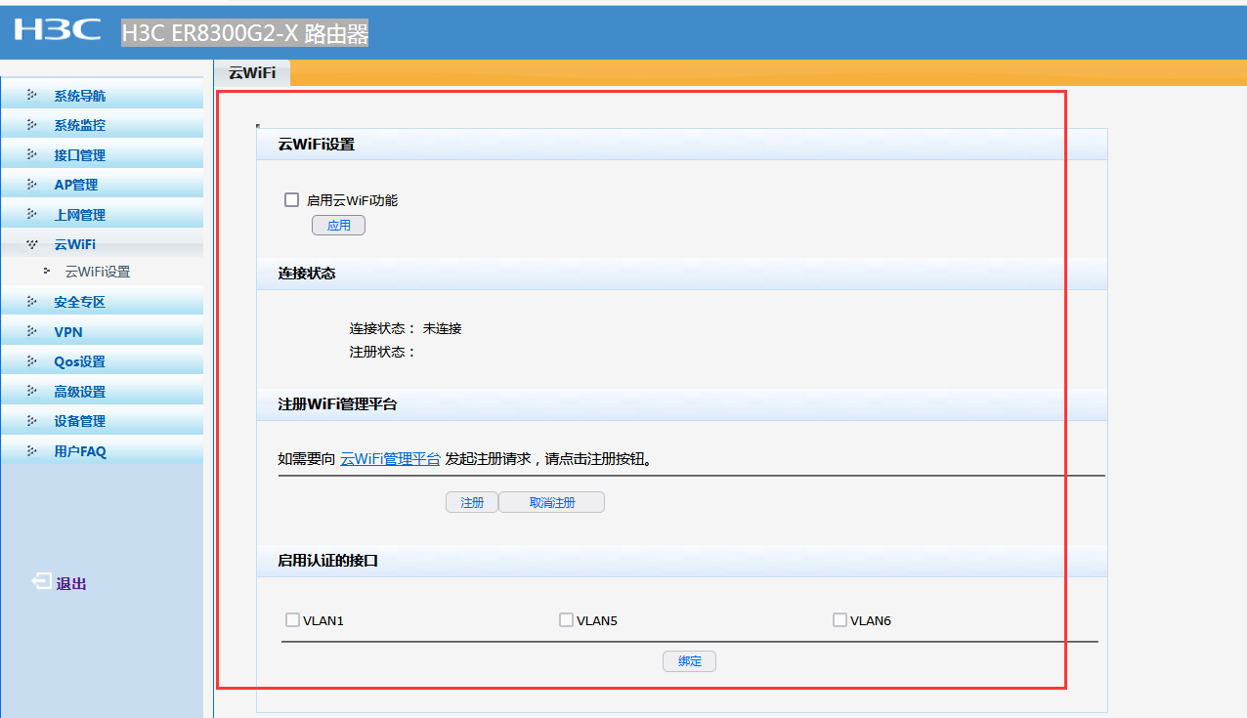Click the 注册状态： label
Screen dimensions: 1247x718
383,352
